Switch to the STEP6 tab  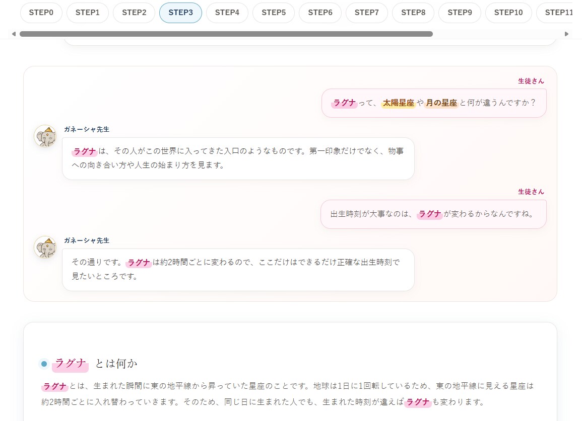tap(320, 13)
